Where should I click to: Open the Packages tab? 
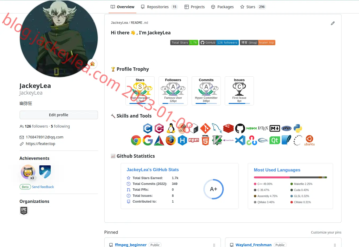coord(222,7)
